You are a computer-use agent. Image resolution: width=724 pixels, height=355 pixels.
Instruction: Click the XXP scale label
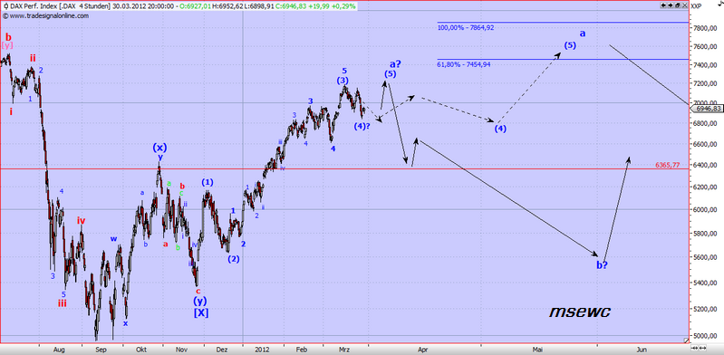click(x=696, y=6)
